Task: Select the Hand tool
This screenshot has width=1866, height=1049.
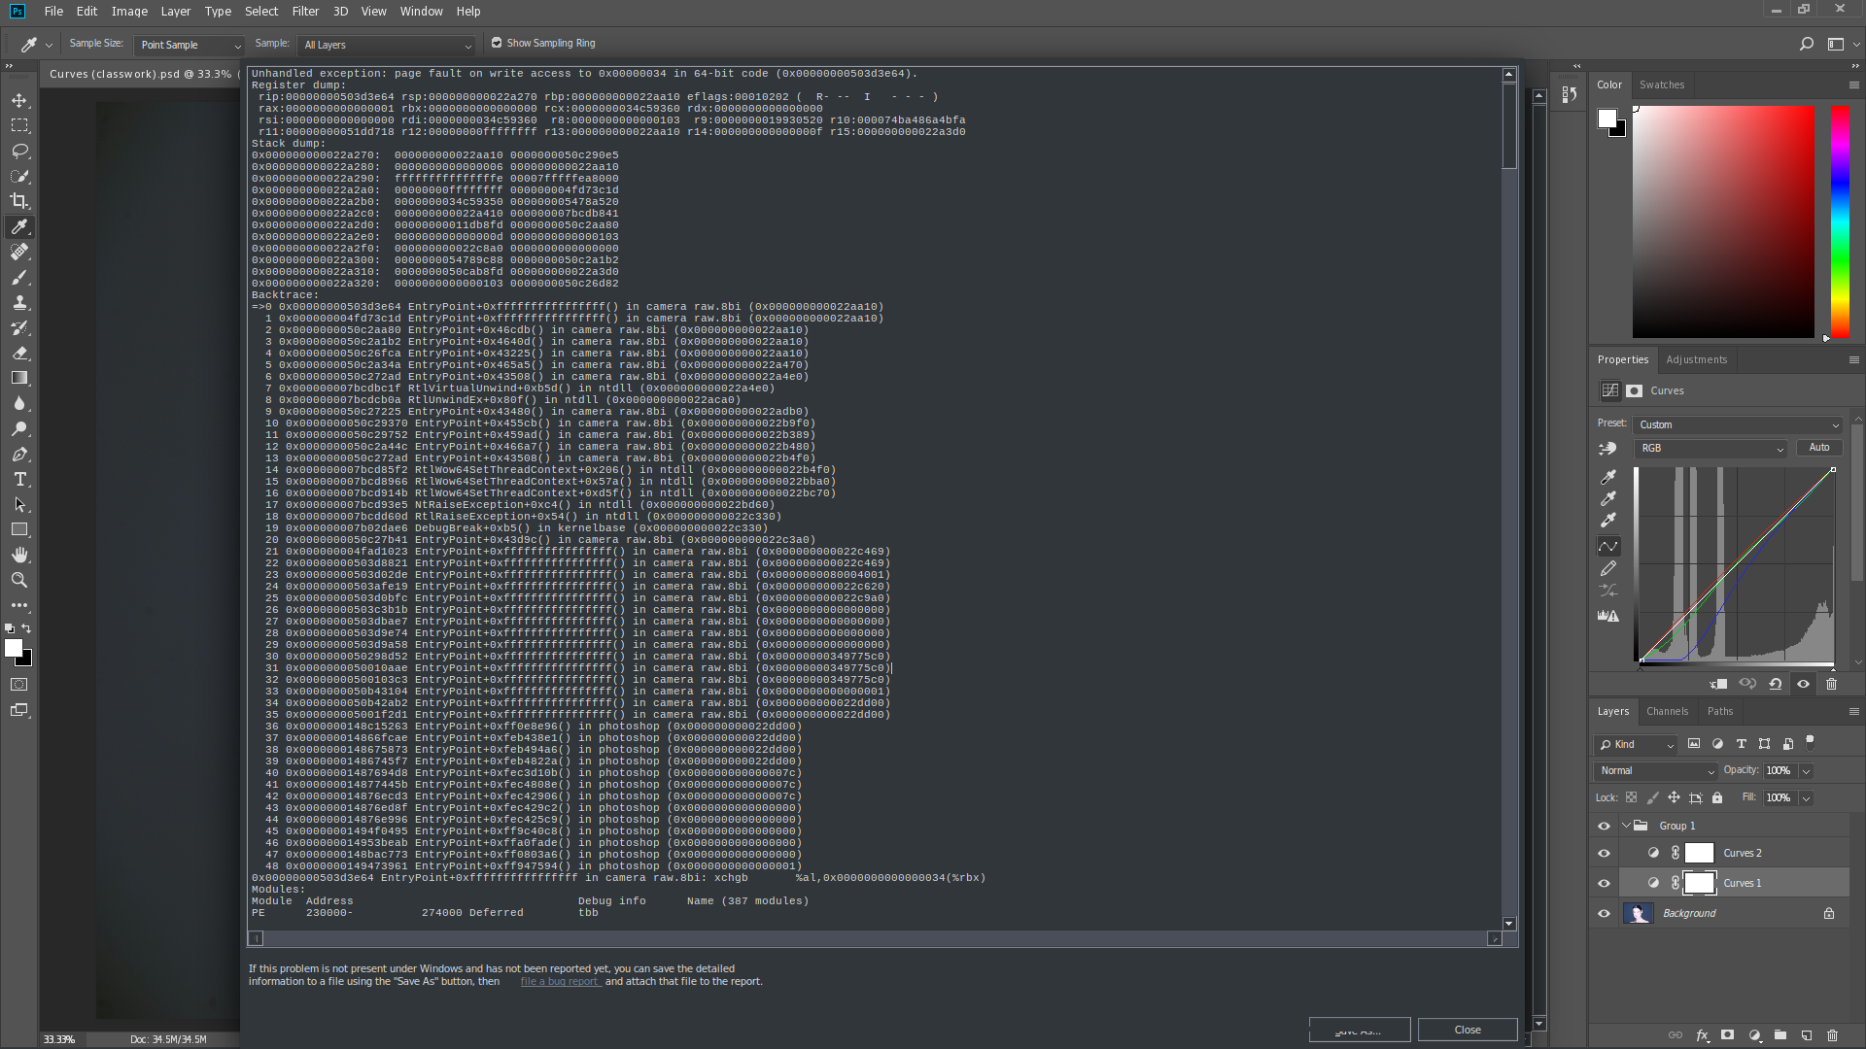Action: [x=19, y=555]
